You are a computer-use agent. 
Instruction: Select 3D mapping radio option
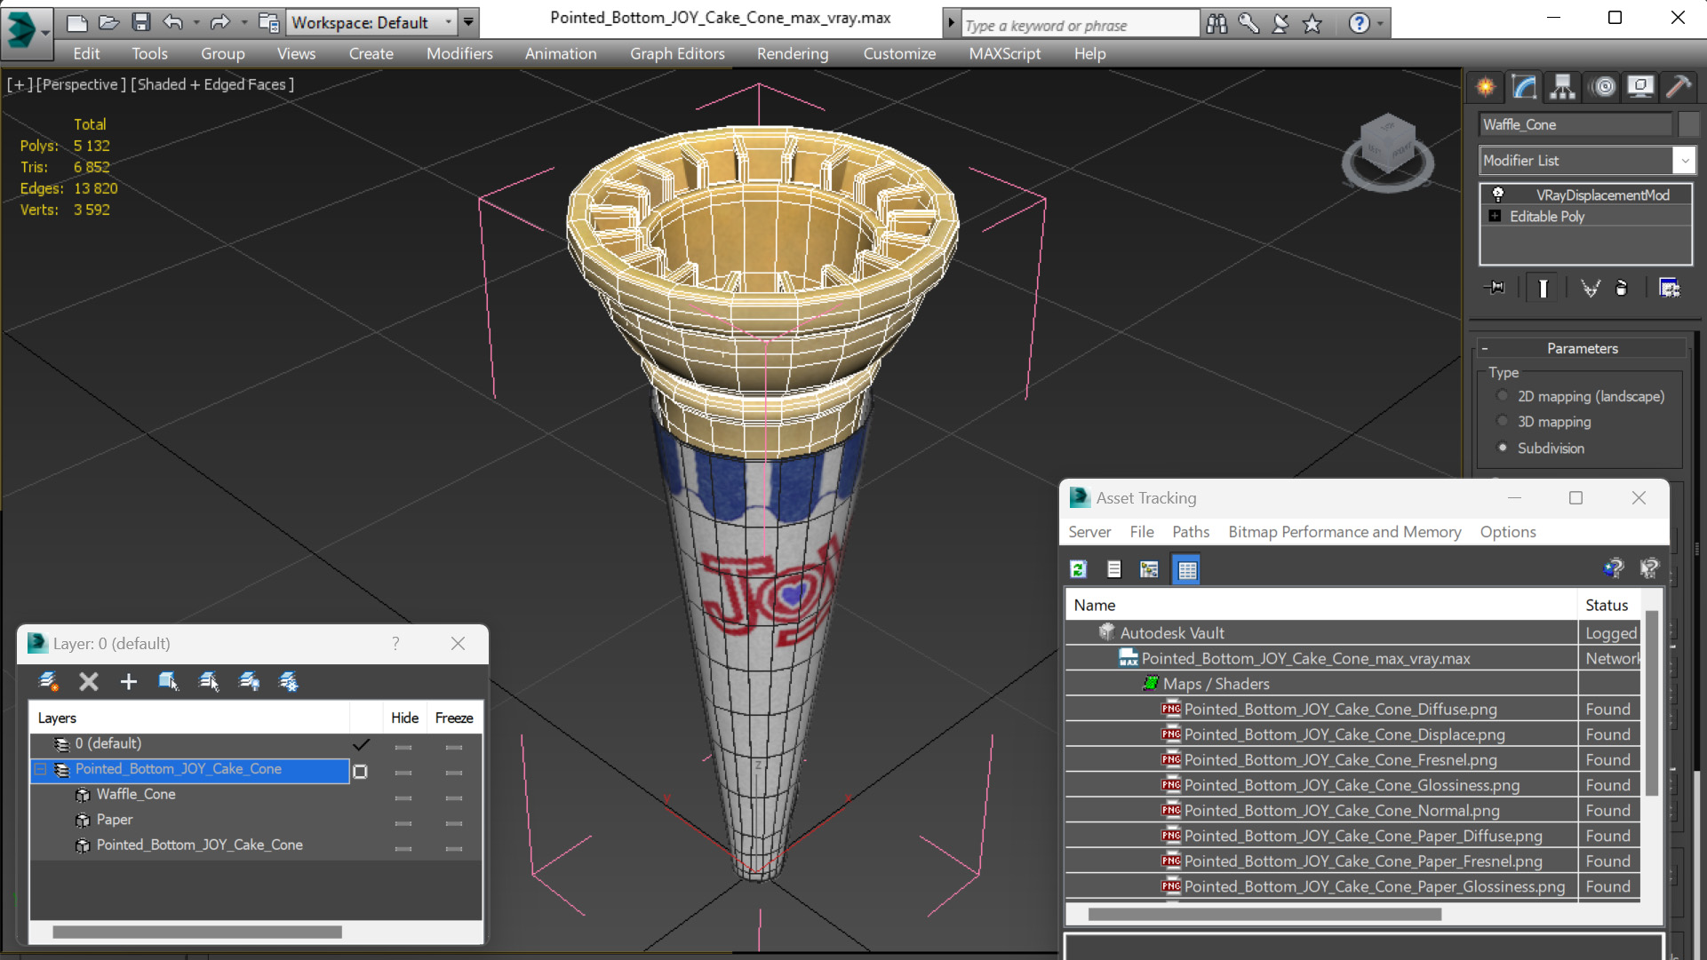[x=1503, y=422]
